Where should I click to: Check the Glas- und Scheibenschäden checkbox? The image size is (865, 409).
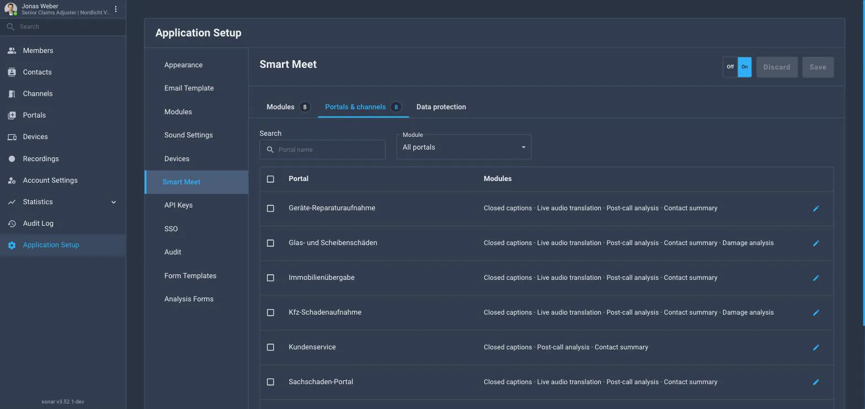(270, 243)
